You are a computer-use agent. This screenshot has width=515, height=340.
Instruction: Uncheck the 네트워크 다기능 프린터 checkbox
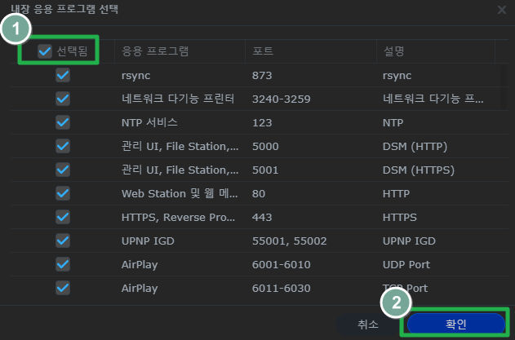point(63,99)
